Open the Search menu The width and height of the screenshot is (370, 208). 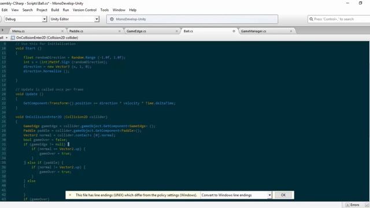[x=27, y=10]
